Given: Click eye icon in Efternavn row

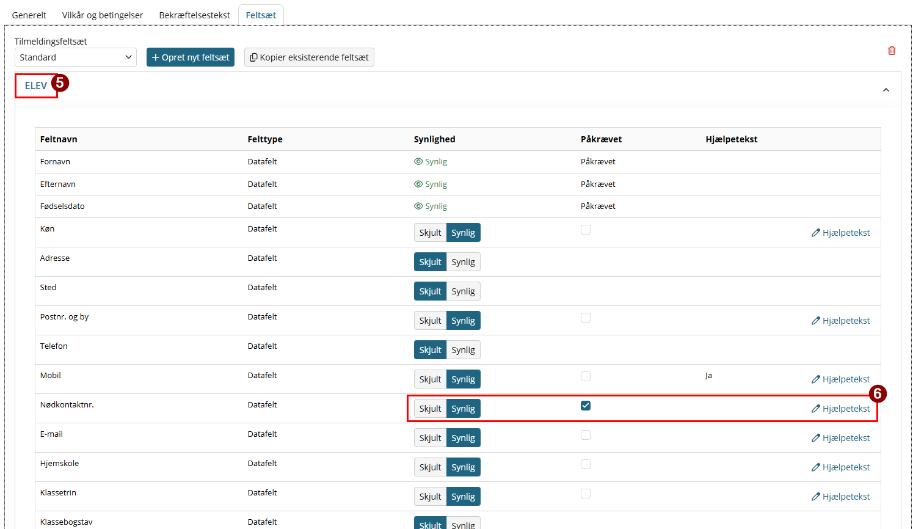Looking at the screenshot, I should pos(418,184).
